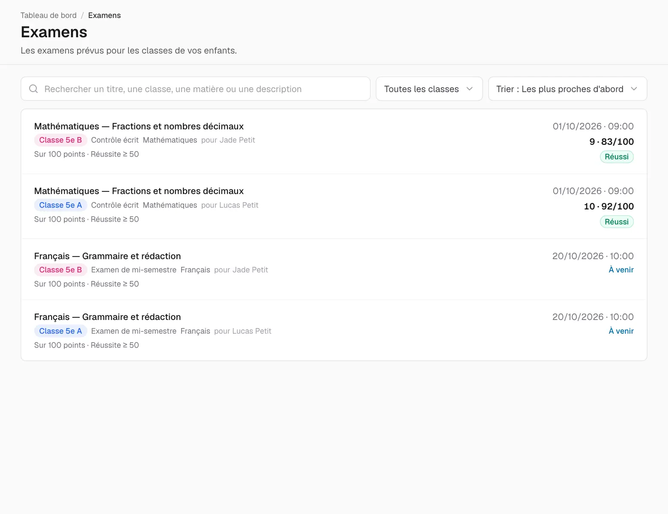Click 'Contrôle écrit' in Jade Petit's row
The height and width of the screenshot is (514, 668).
[x=115, y=140]
